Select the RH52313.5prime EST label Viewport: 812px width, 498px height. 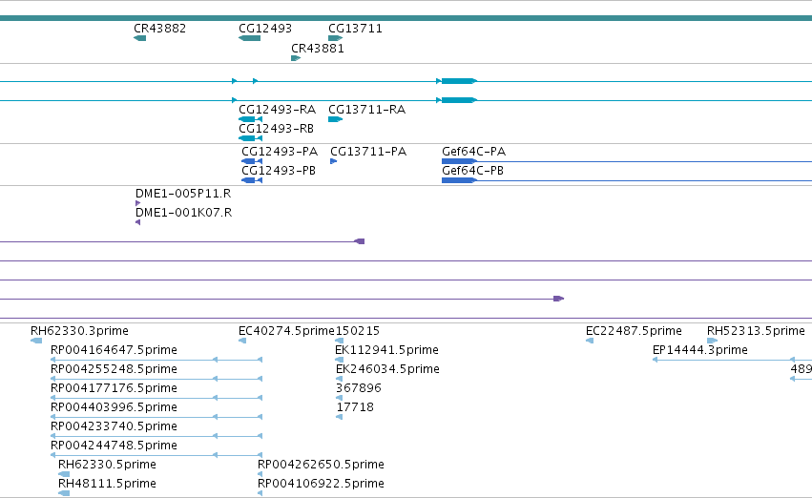coord(756,331)
